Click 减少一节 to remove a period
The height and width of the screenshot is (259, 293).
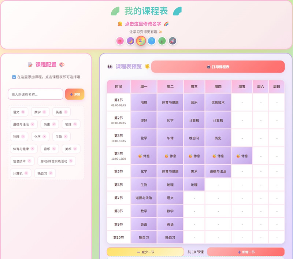pos(145,252)
